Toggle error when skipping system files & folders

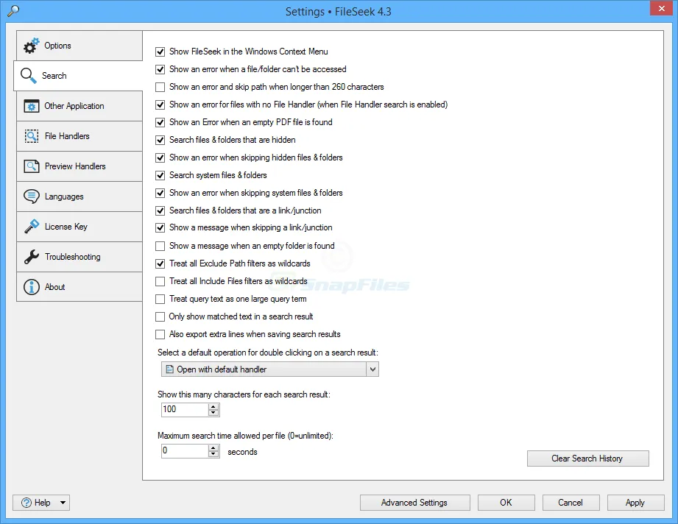160,193
